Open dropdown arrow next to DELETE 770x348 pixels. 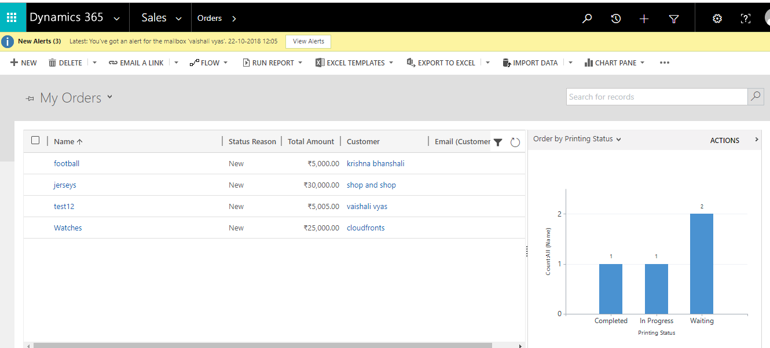[95, 63]
